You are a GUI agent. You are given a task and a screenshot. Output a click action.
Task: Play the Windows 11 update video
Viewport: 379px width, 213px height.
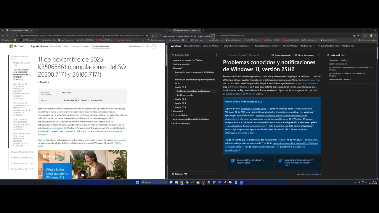[83, 175]
